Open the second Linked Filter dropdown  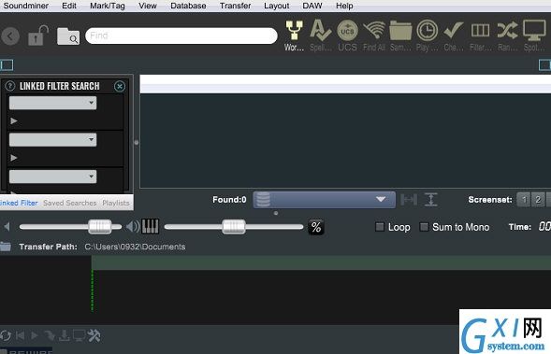point(52,139)
